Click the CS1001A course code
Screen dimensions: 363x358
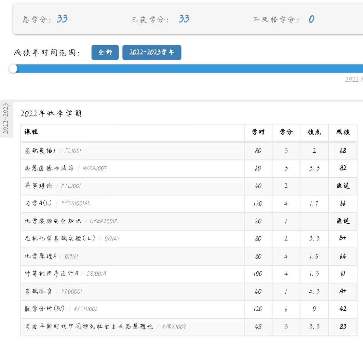(x=96, y=274)
